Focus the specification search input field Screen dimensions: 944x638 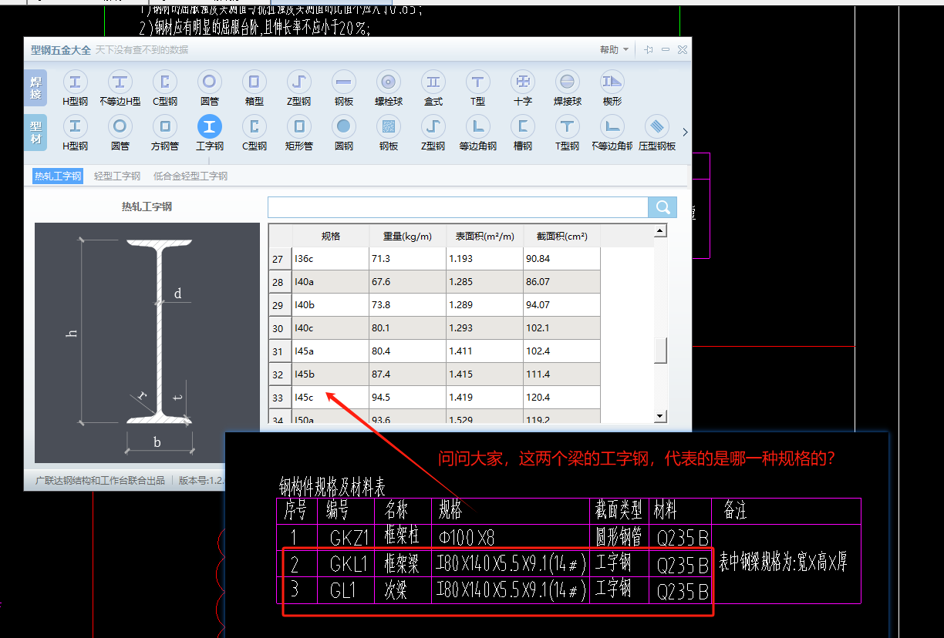[458, 207]
